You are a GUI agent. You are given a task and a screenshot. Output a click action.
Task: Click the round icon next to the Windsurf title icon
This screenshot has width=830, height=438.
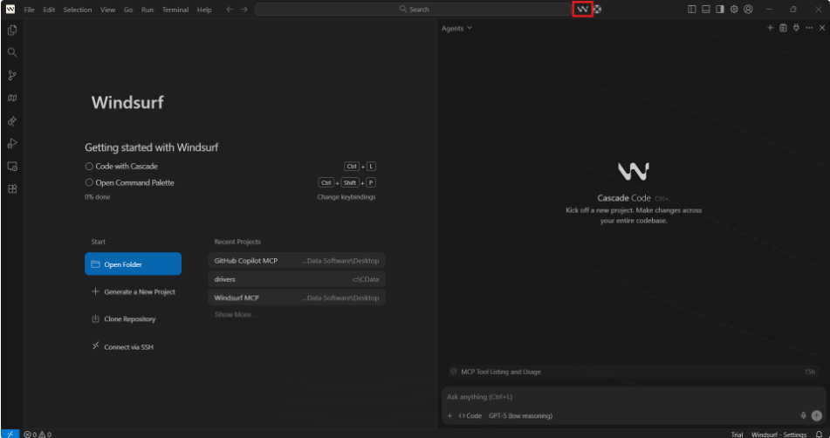click(x=597, y=9)
